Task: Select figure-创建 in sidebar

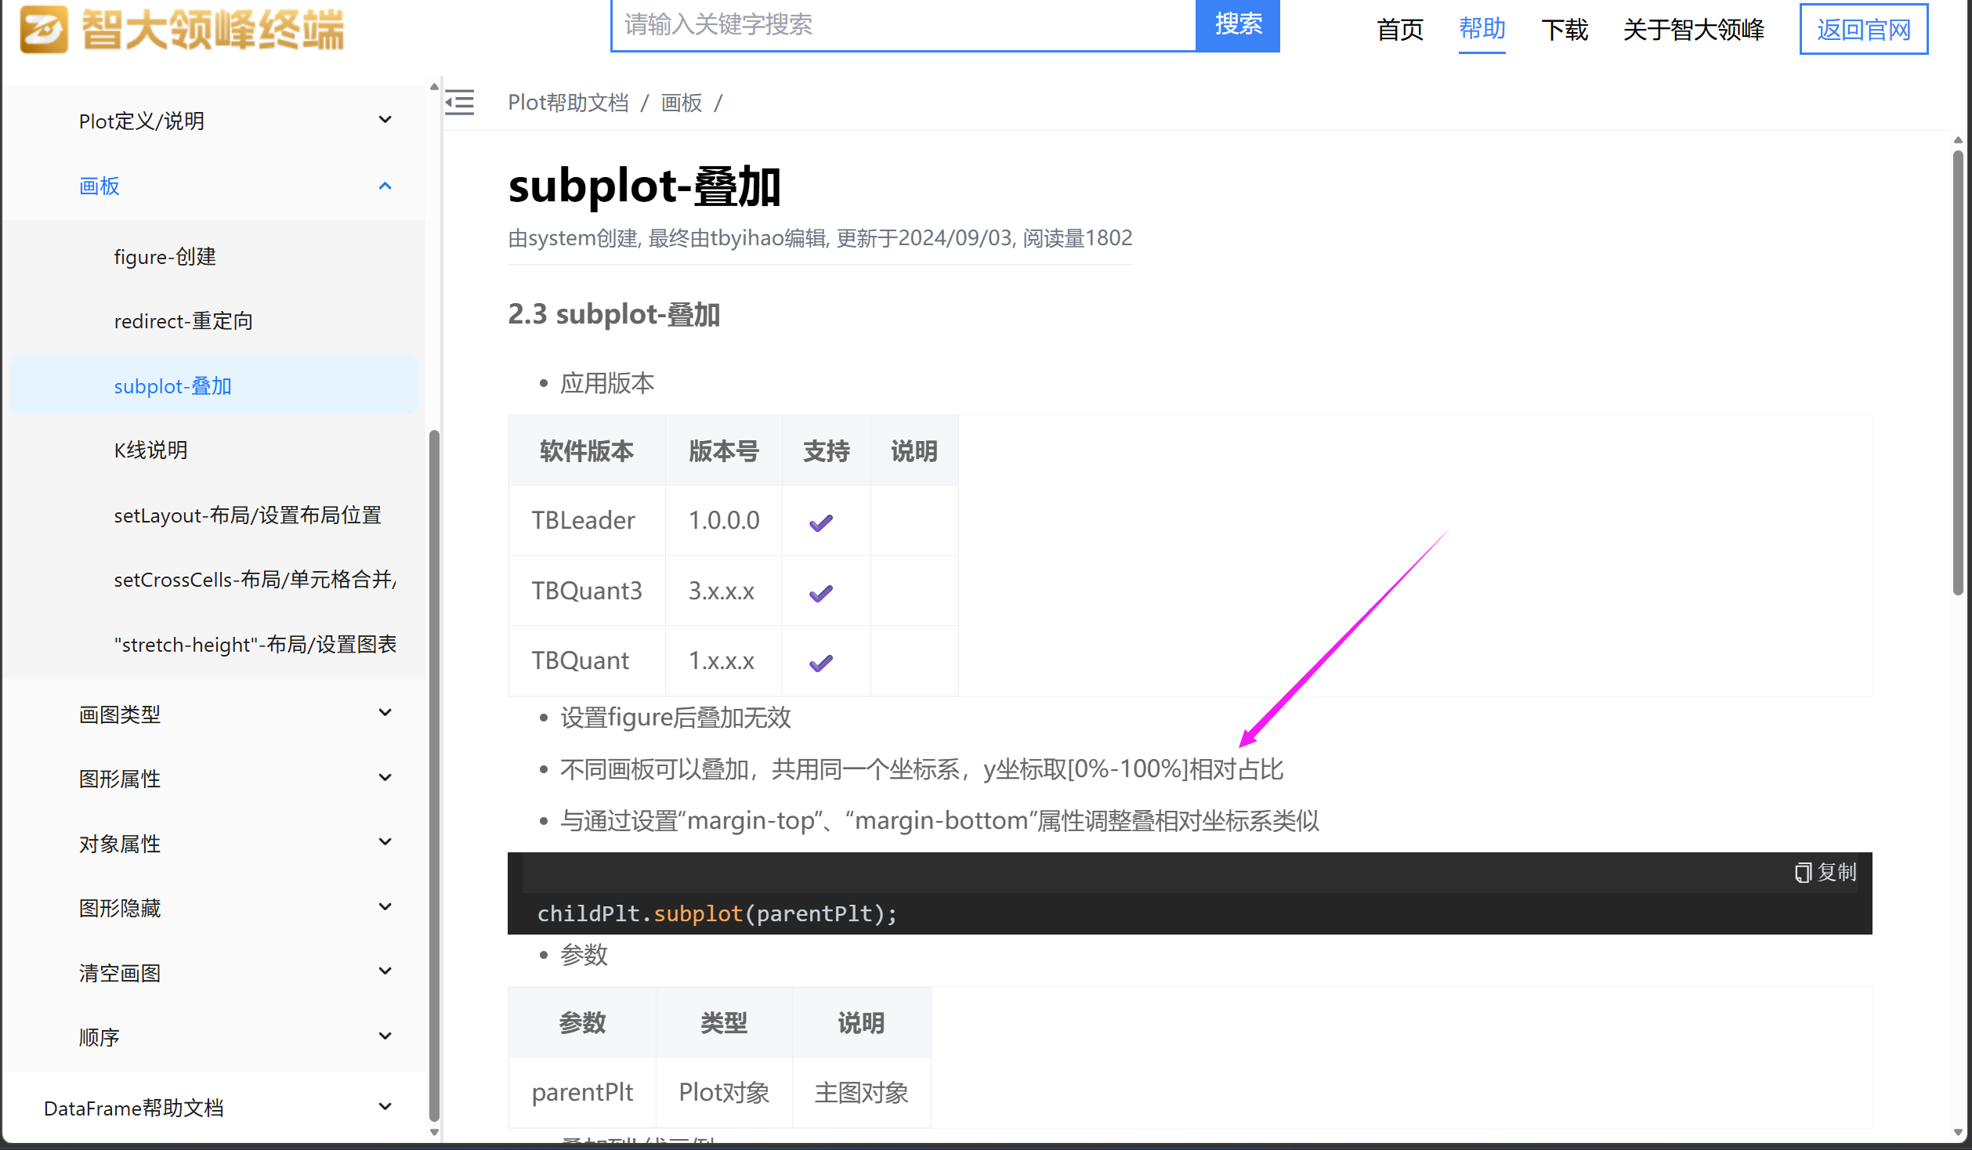Action: (165, 257)
